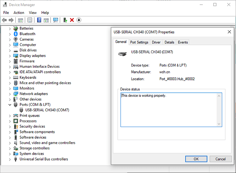
Task: Click the Back arrow toolbar icon
Action: point(4,20)
